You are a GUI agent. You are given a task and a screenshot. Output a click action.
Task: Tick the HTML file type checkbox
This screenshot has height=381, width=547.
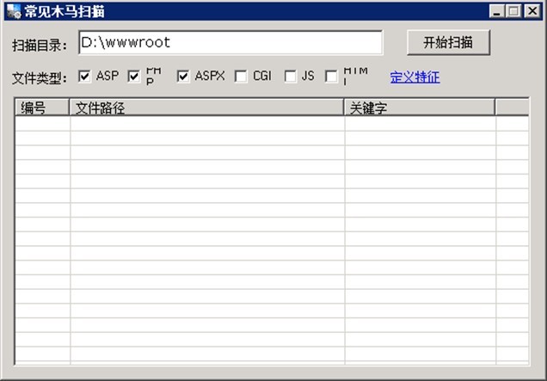(331, 77)
